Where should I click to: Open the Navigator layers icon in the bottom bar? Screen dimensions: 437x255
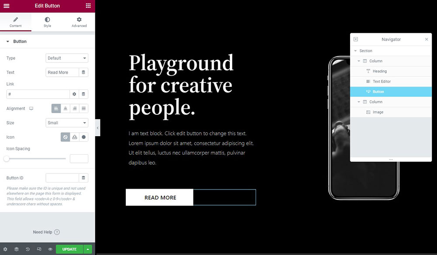(17, 249)
